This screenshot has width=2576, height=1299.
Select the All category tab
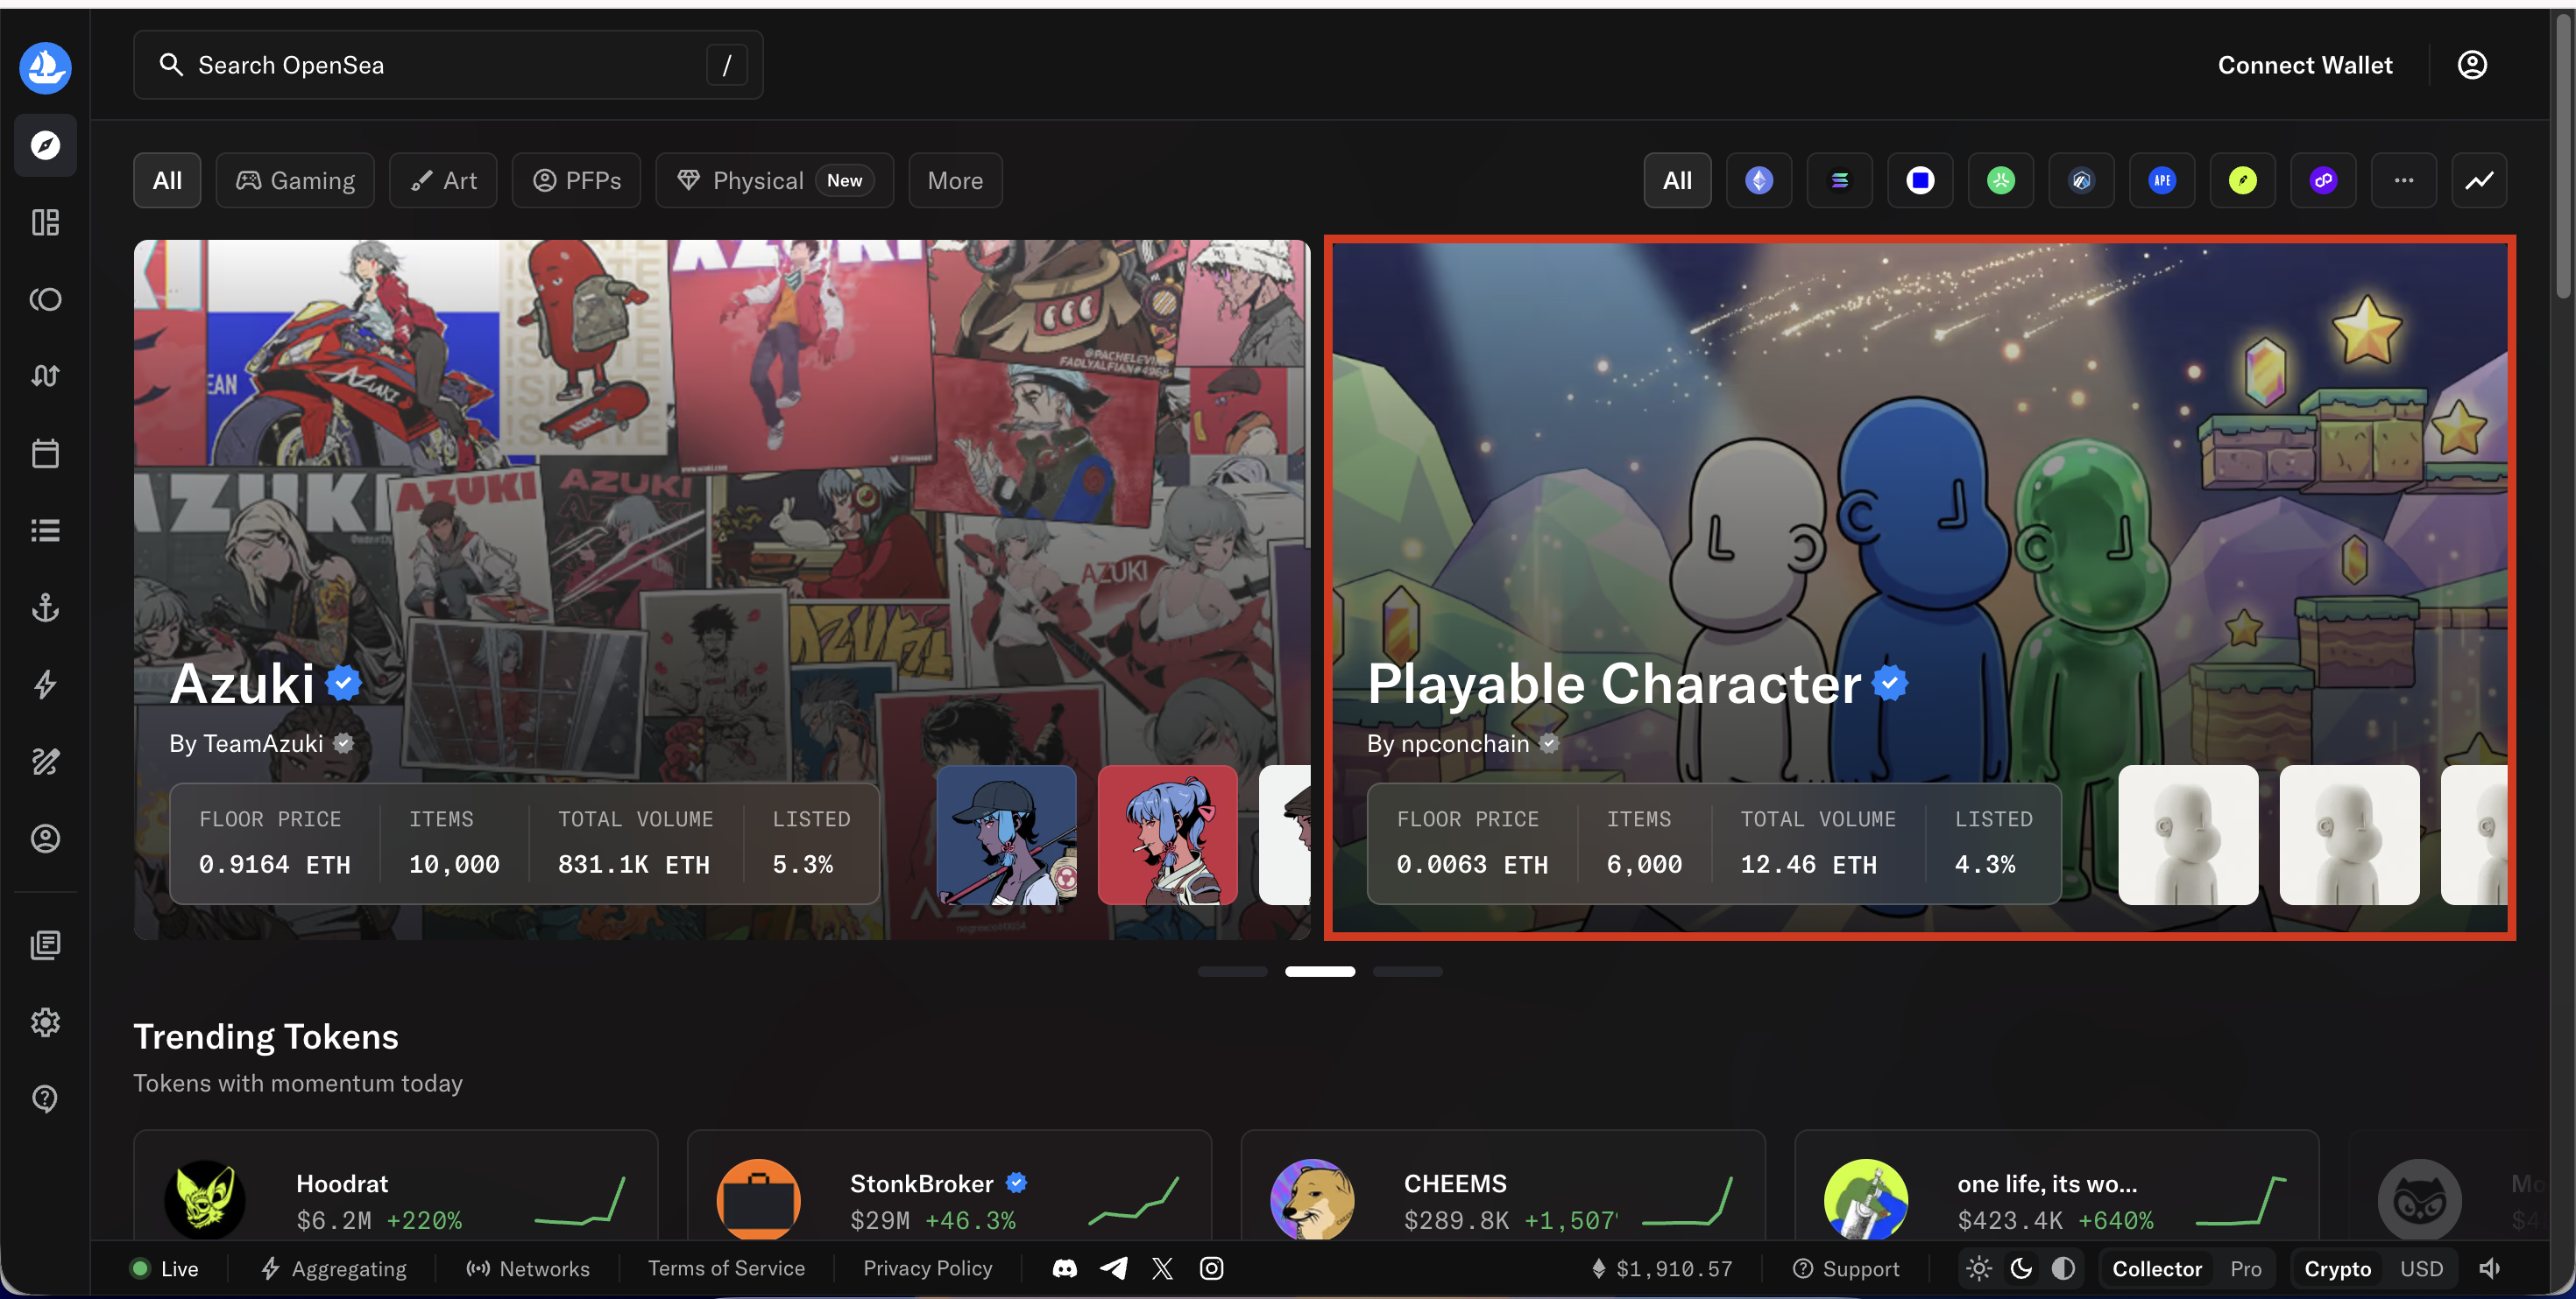point(167,179)
